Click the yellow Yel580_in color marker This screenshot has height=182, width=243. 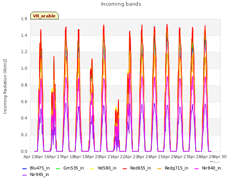coord(92,168)
